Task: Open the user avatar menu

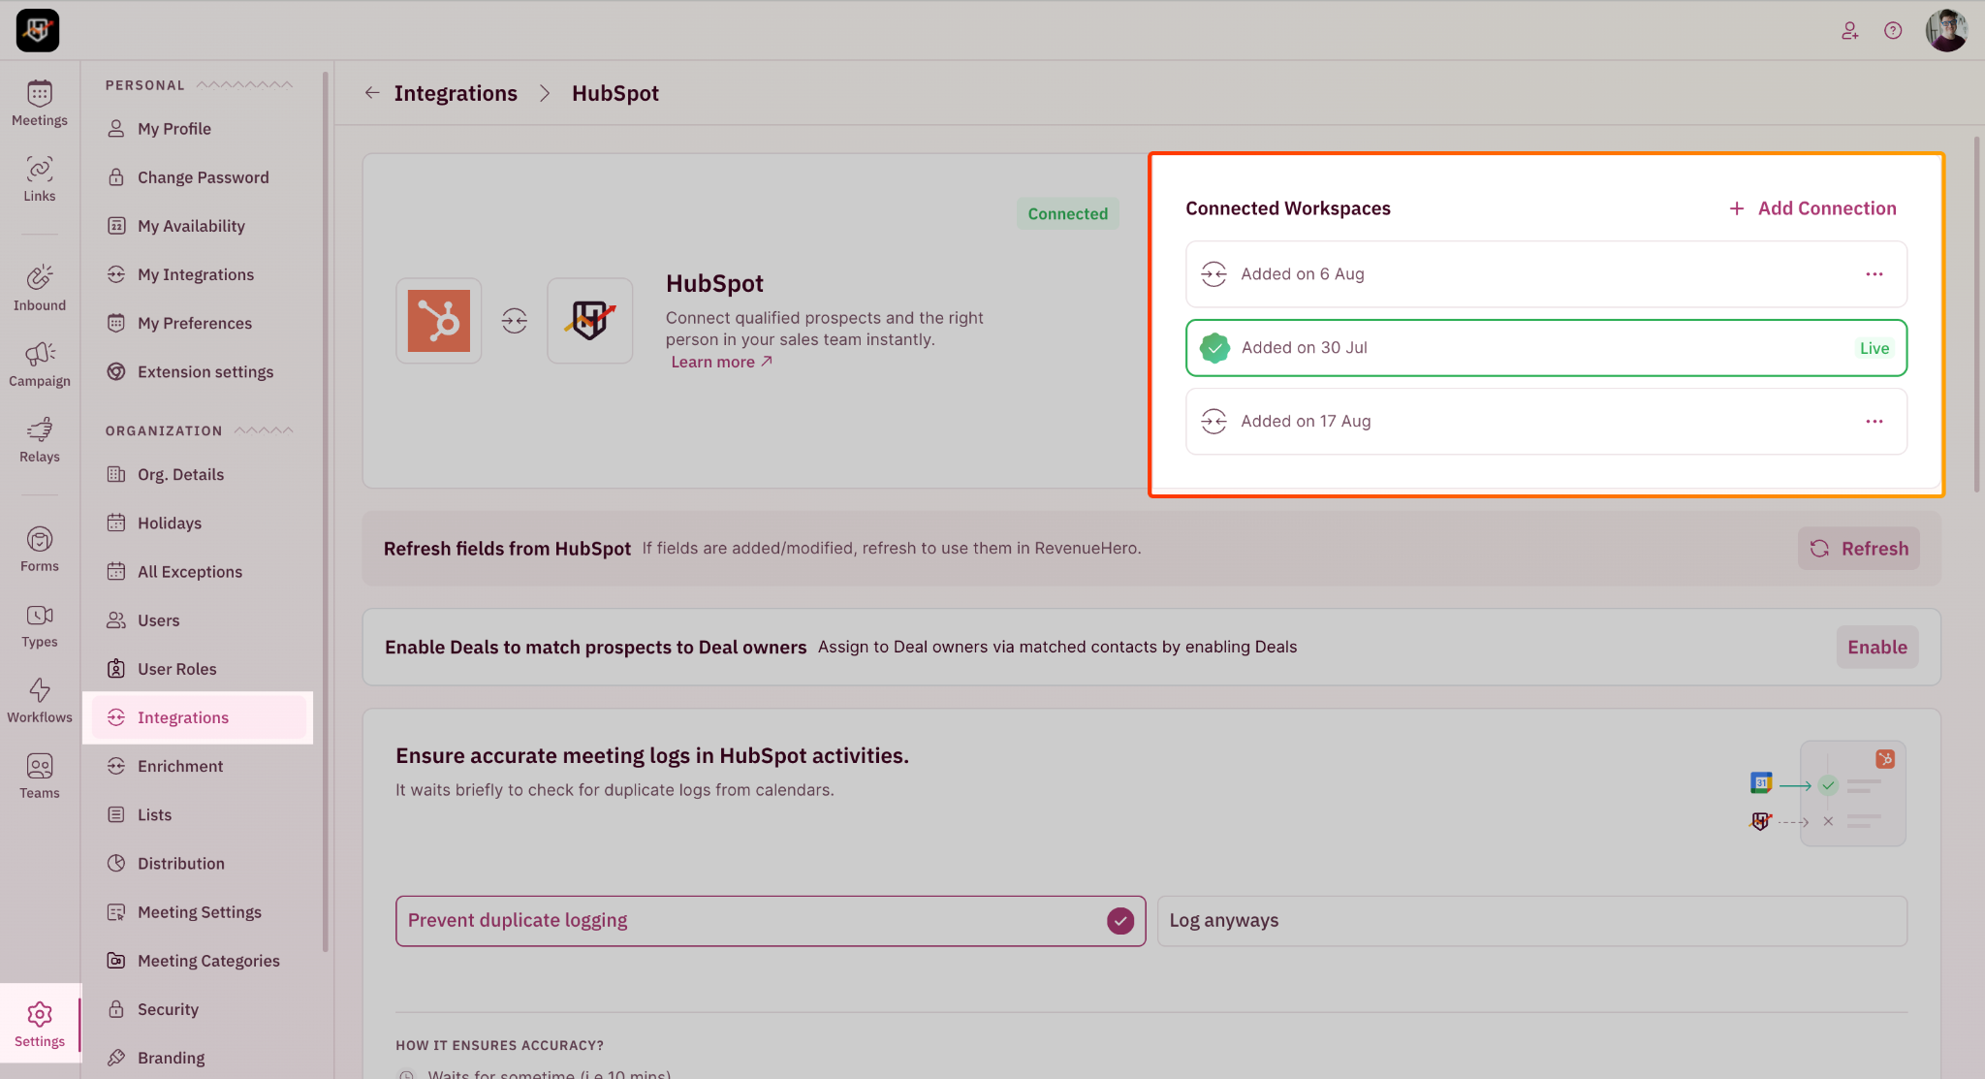Action: 1946,31
